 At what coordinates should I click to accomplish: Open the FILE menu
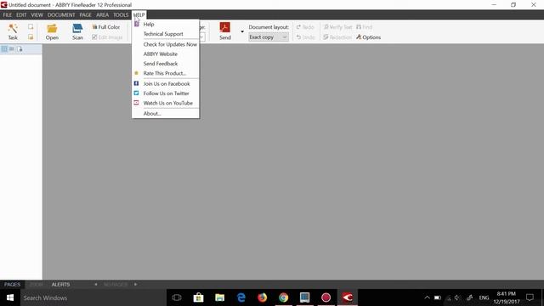8,15
